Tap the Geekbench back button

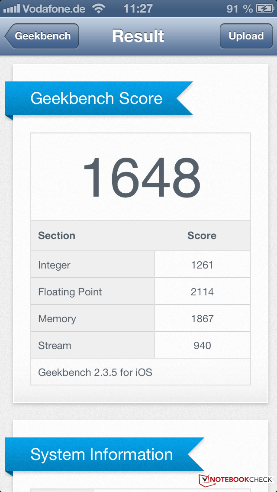(x=42, y=36)
